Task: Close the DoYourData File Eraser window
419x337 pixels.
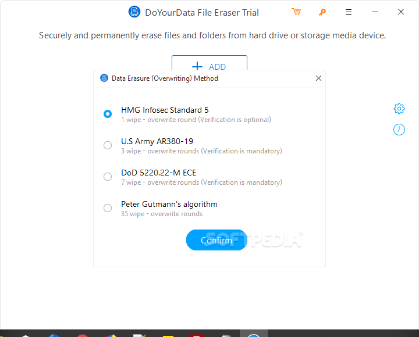Action: pos(401,12)
